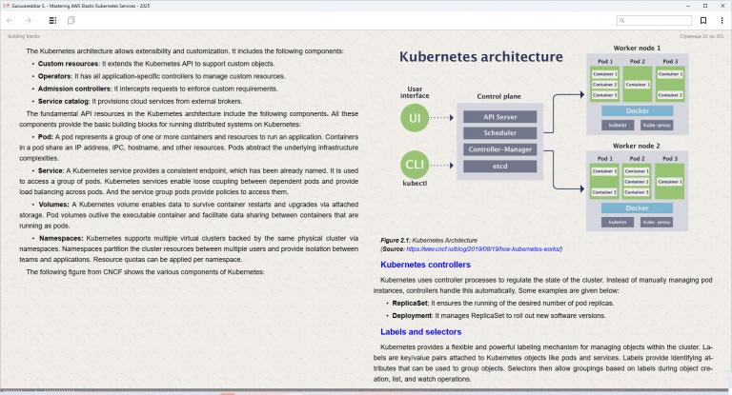Click the bold 'Service:' term
The image size is (732, 395).
point(51,171)
